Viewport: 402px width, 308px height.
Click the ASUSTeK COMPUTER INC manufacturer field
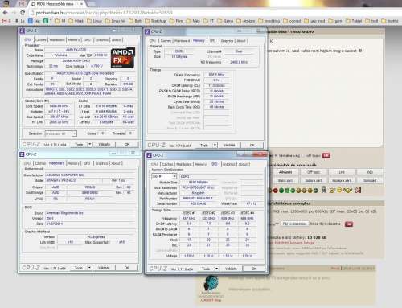[91, 175]
